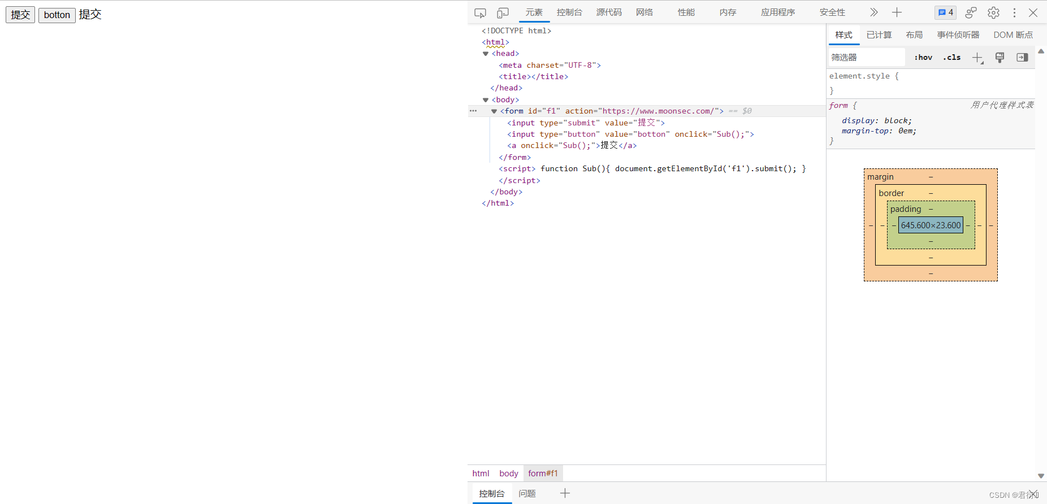Switch to the 性能 tab
The height and width of the screenshot is (504, 1047).
686,12
